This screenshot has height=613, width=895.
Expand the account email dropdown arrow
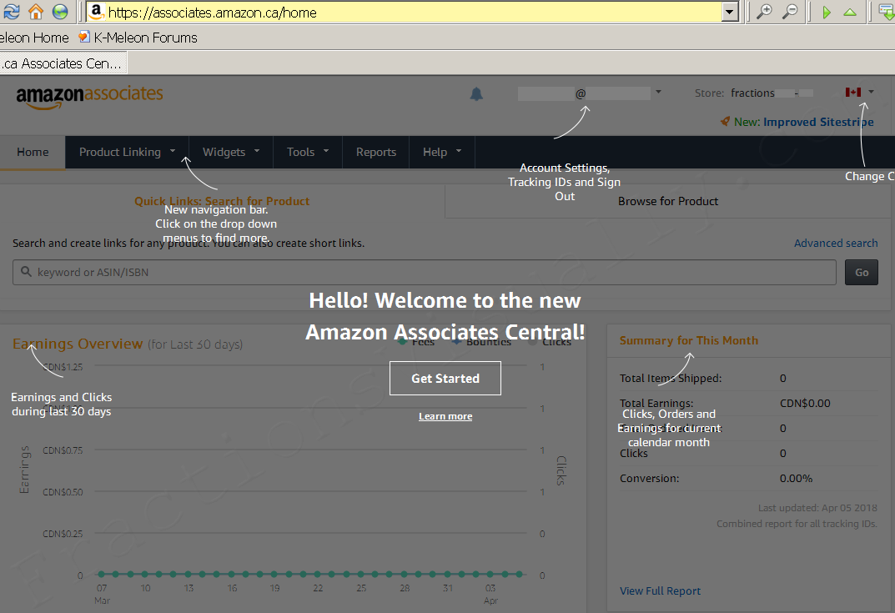(x=658, y=91)
